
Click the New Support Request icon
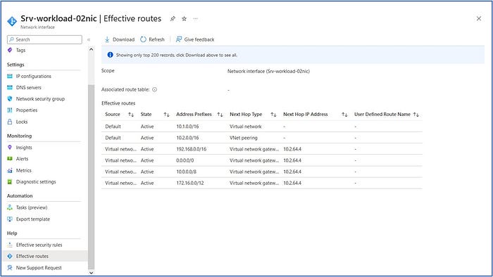coord(10,268)
